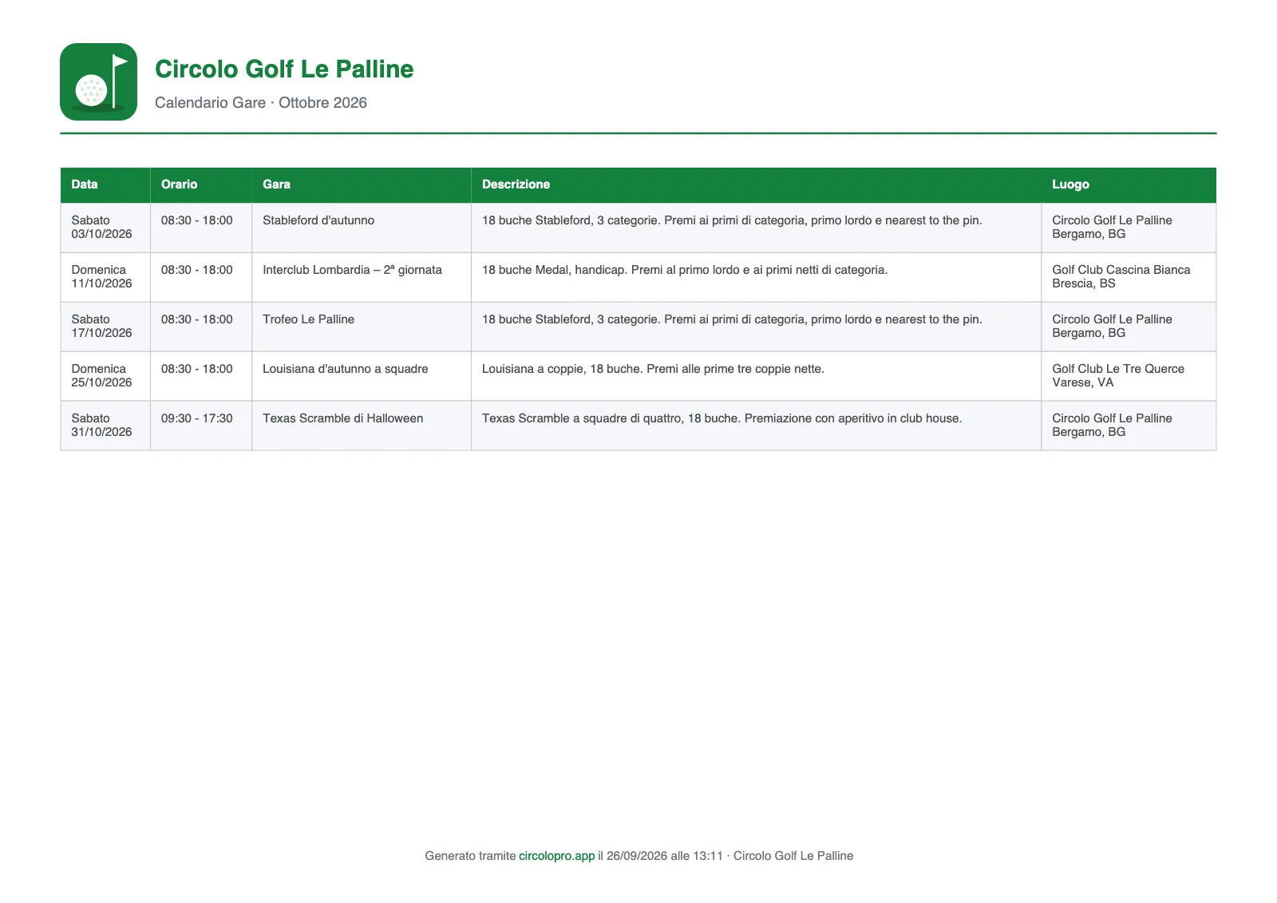The image size is (1277, 903).
Task: Click the time cell in the Stableford d'autunno row
Action: [x=201, y=228]
